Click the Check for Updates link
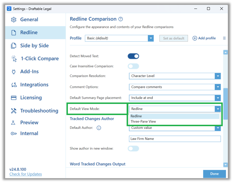Image resolution: width=233 pixels, height=183 pixels. pyautogui.click(x=25, y=174)
